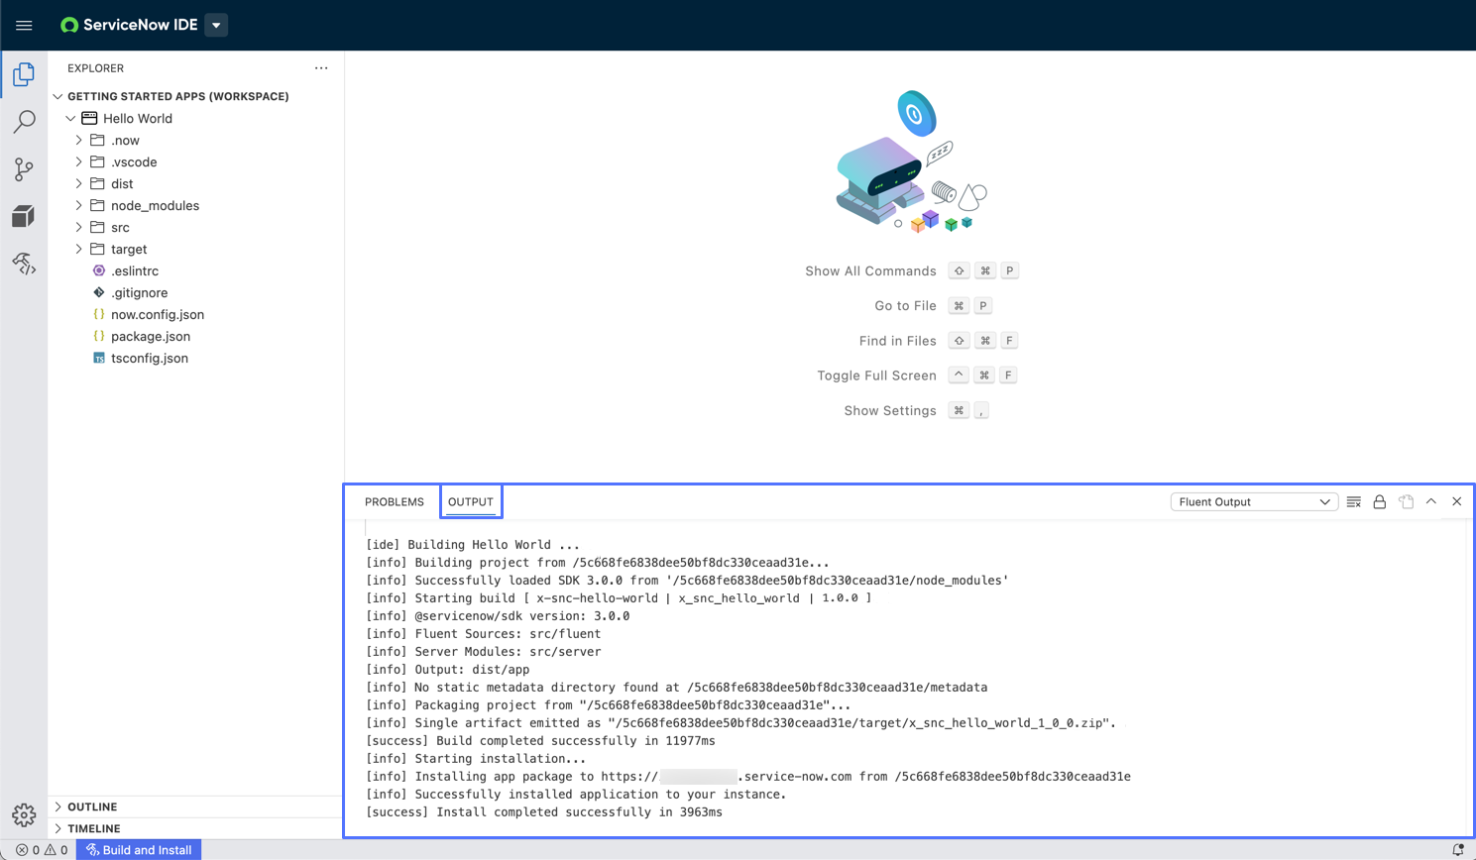Collapse the Getting Started Apps workspace section
Screen dimensions: 1476x860
[58, 96]
